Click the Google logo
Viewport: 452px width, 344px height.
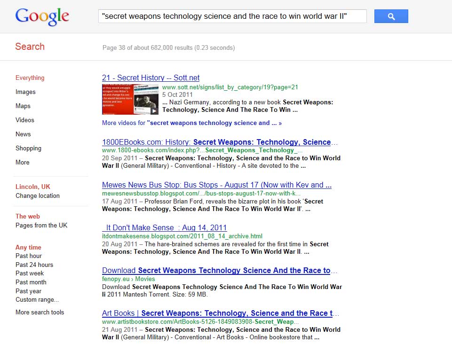(x=42, y=17)
